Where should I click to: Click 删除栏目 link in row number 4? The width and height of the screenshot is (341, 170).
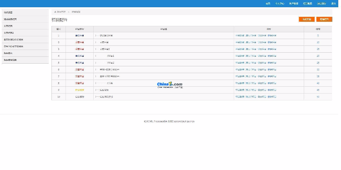(x=272, y=56)
